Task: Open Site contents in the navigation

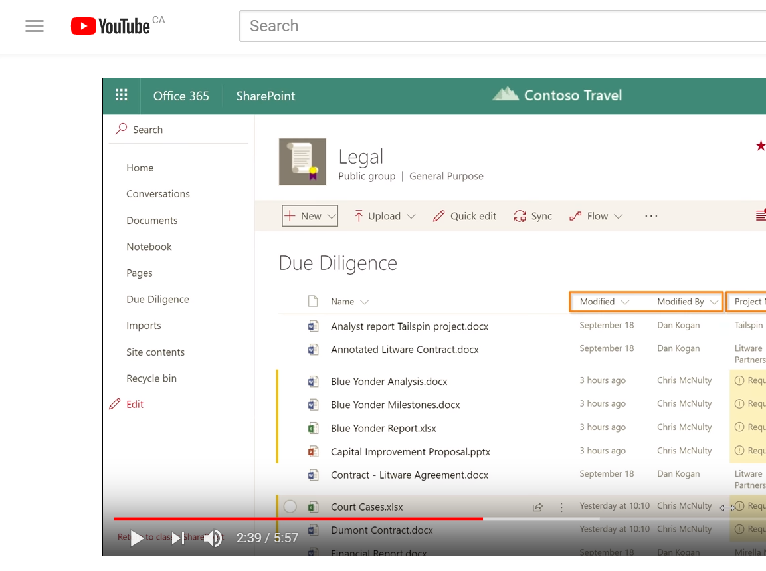Action: coord(155,352)
